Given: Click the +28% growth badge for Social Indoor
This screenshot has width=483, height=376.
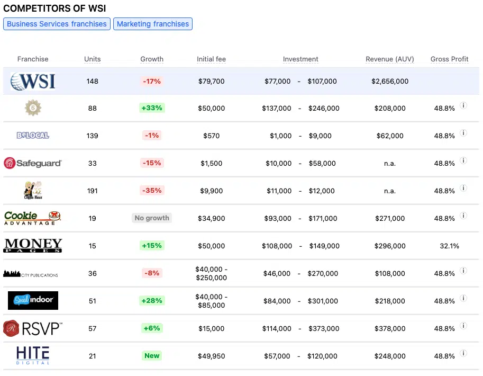Looking at the screenshot, I should click(x=152, y=300).
